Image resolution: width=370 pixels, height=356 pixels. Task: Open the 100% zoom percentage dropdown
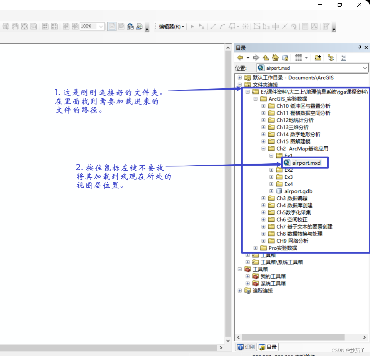(x=101, y=26)
